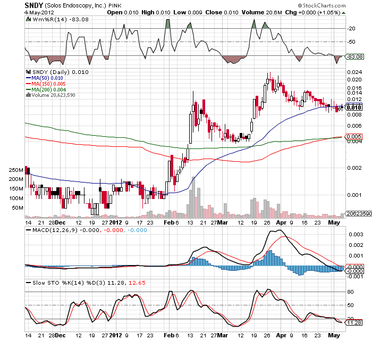Click the High 0.010 header value
372x340 pixels.
pos(156,13)
